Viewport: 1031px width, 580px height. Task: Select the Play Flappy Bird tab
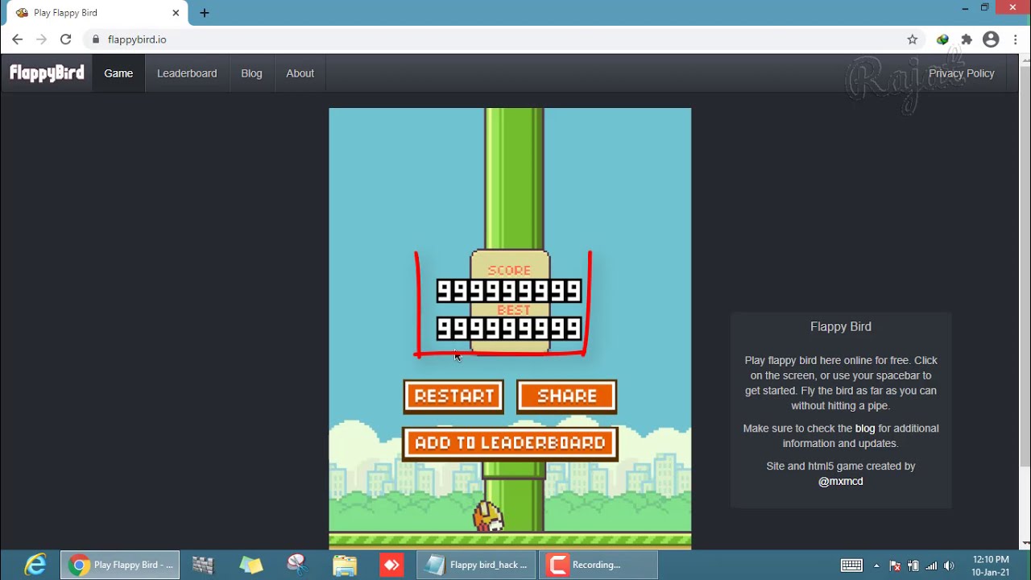pyautogui.click(x=97, y=13)
